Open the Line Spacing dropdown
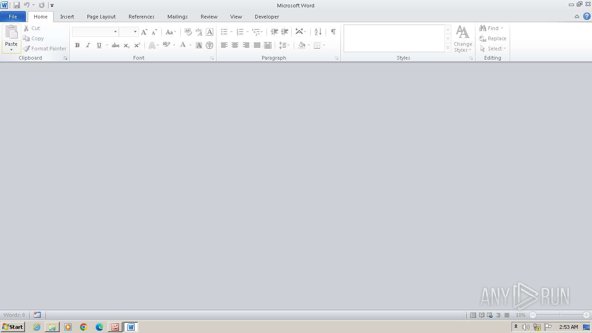The width and height of the screenshot is (592, 333). pyautogui.click(x=284, y=45)
